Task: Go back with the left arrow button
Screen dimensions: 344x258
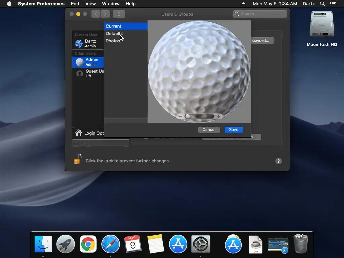Action: click(x=96, y=14)
